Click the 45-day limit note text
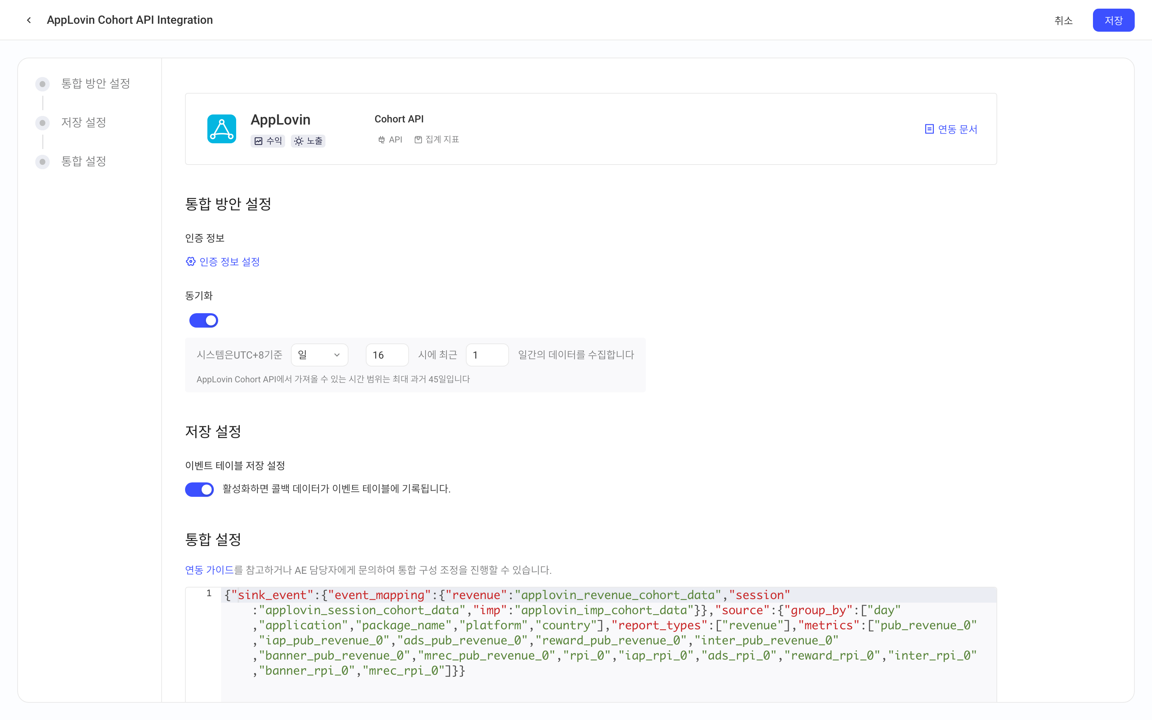Viewport: 1152px width, 720px height. (333, 379)
